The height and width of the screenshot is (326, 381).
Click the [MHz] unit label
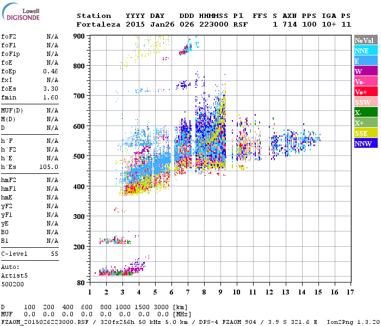[x=182, y=315]
